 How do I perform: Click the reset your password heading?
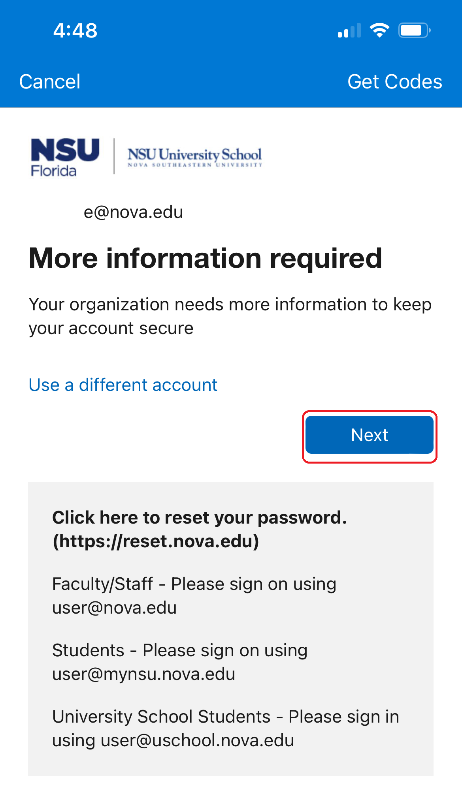[200, 517]
